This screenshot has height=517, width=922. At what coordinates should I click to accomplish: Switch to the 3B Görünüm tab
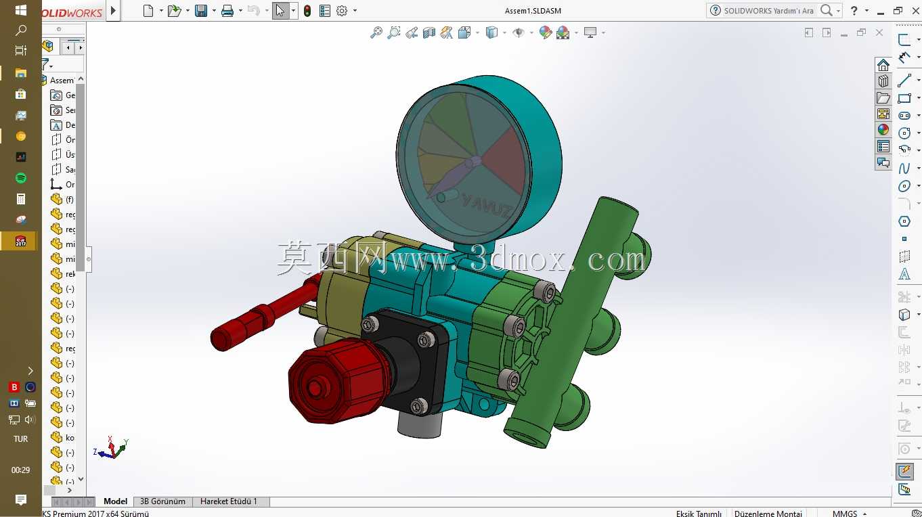coord(162,501)
